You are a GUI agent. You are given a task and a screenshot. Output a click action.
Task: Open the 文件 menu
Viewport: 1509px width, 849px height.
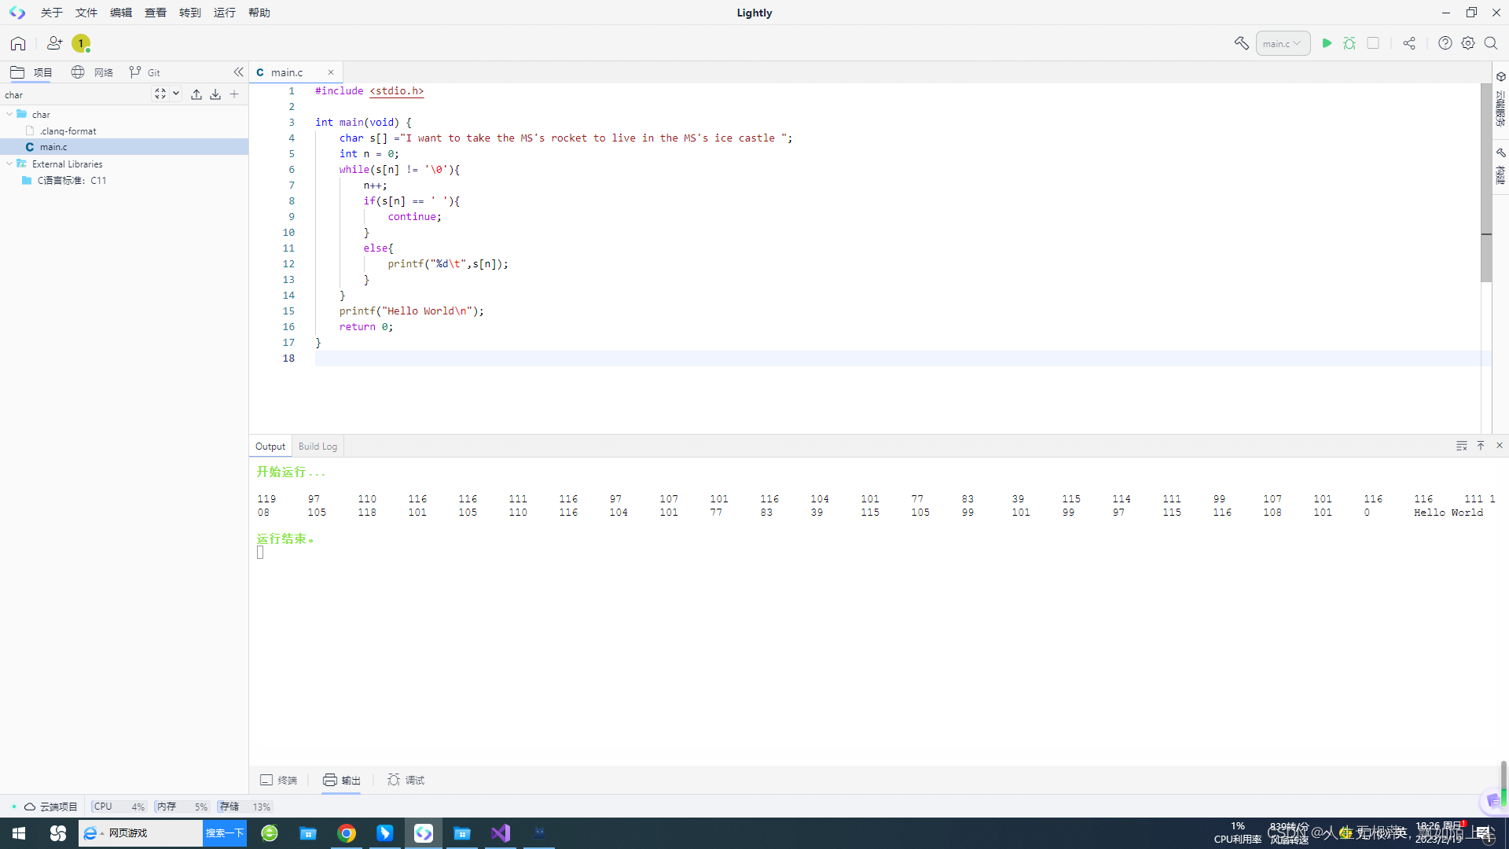pyautogui.click(x=86, y=13)
